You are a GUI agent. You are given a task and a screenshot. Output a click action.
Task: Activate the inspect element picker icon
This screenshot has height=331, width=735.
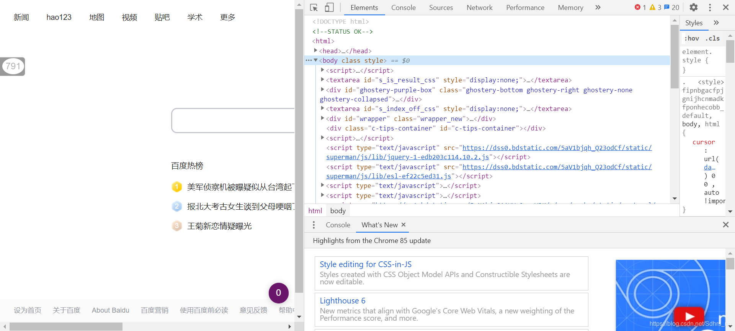click(x=314, y=8)
